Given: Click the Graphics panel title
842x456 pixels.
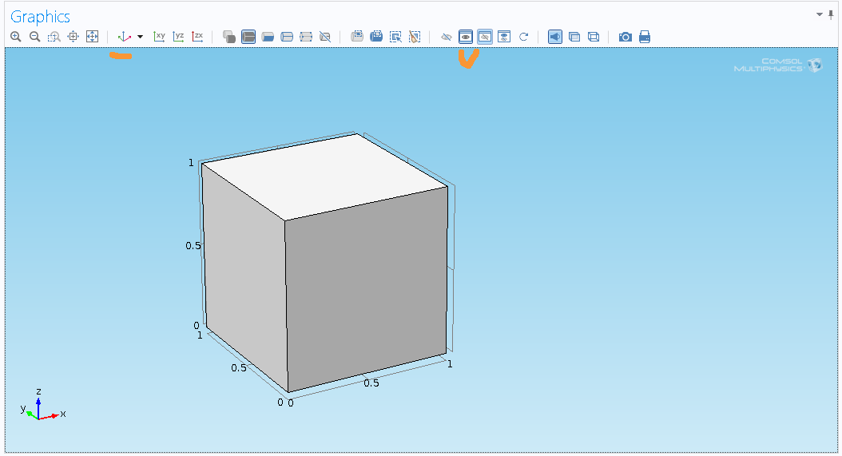Looking at the screenshot, I should (x=40, y=17).
